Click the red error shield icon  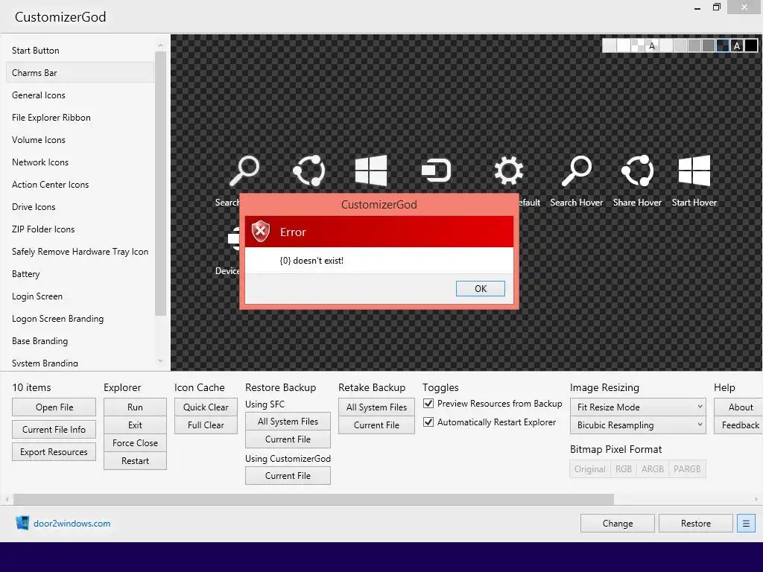coord(261,231)
